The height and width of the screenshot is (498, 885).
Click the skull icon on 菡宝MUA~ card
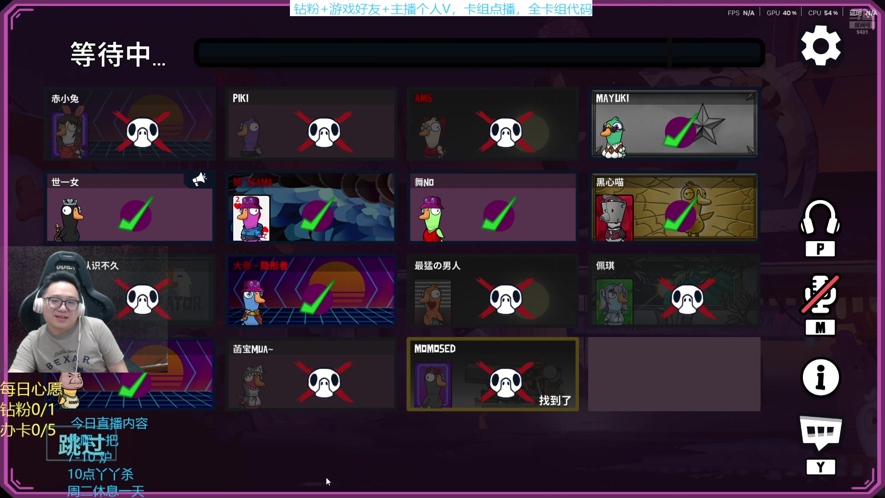324,383
